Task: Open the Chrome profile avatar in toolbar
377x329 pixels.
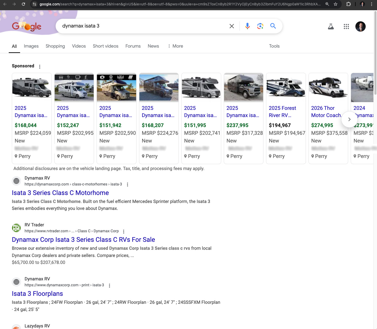Action: point(362,4)
